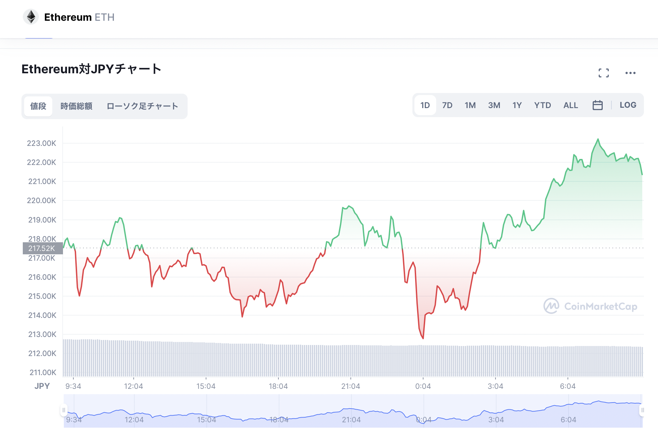Click the right range slider handle
Image resolution: width=658 pixels, height=432 pixels.
click(x=642, y=410)
